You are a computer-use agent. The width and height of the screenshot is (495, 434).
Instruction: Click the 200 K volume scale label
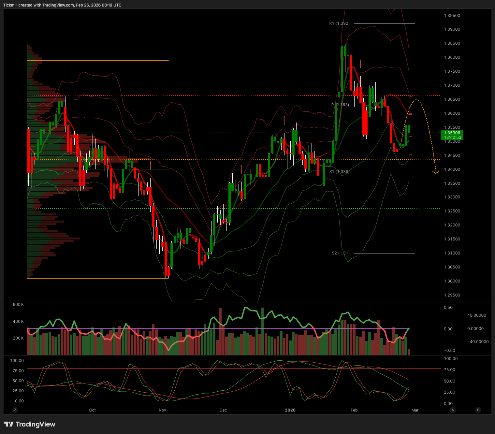coord(18,338)
